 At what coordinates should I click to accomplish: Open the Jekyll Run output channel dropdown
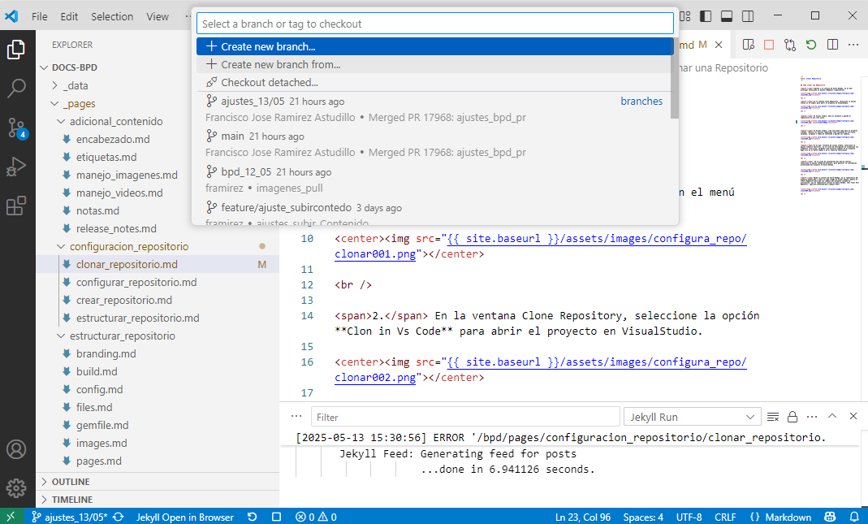(x=692, y=417)
